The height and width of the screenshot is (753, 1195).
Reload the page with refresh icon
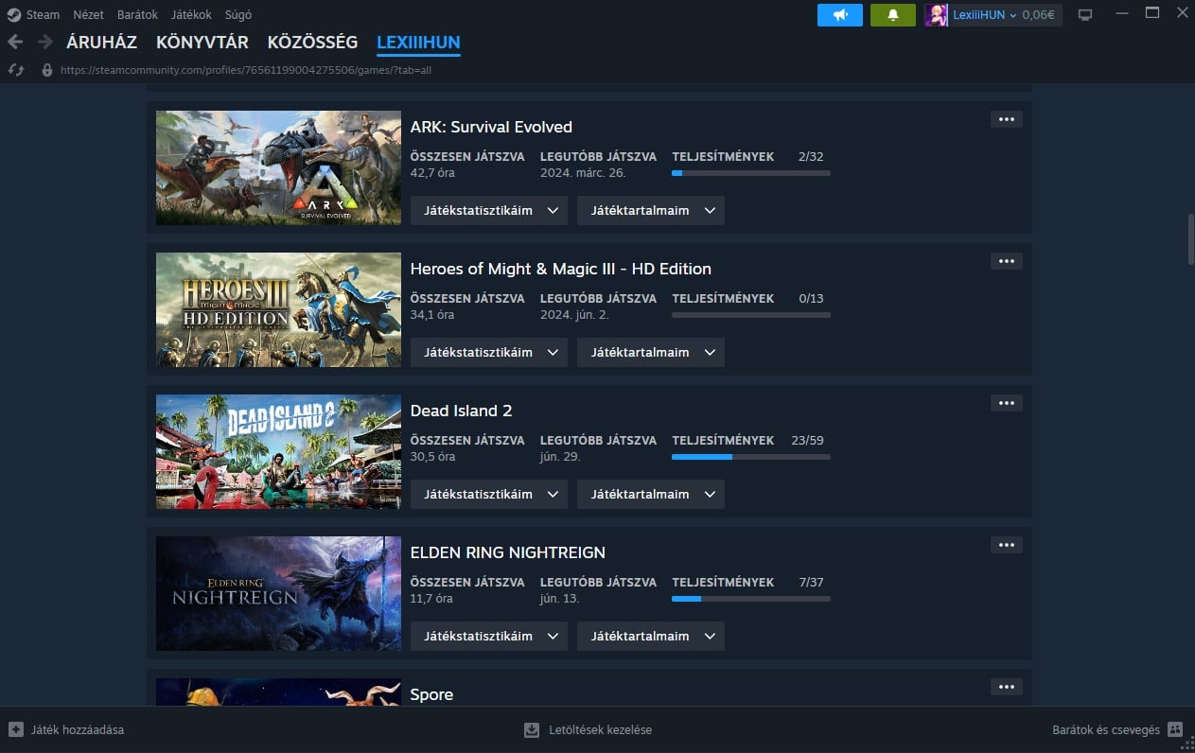point(15,70)
